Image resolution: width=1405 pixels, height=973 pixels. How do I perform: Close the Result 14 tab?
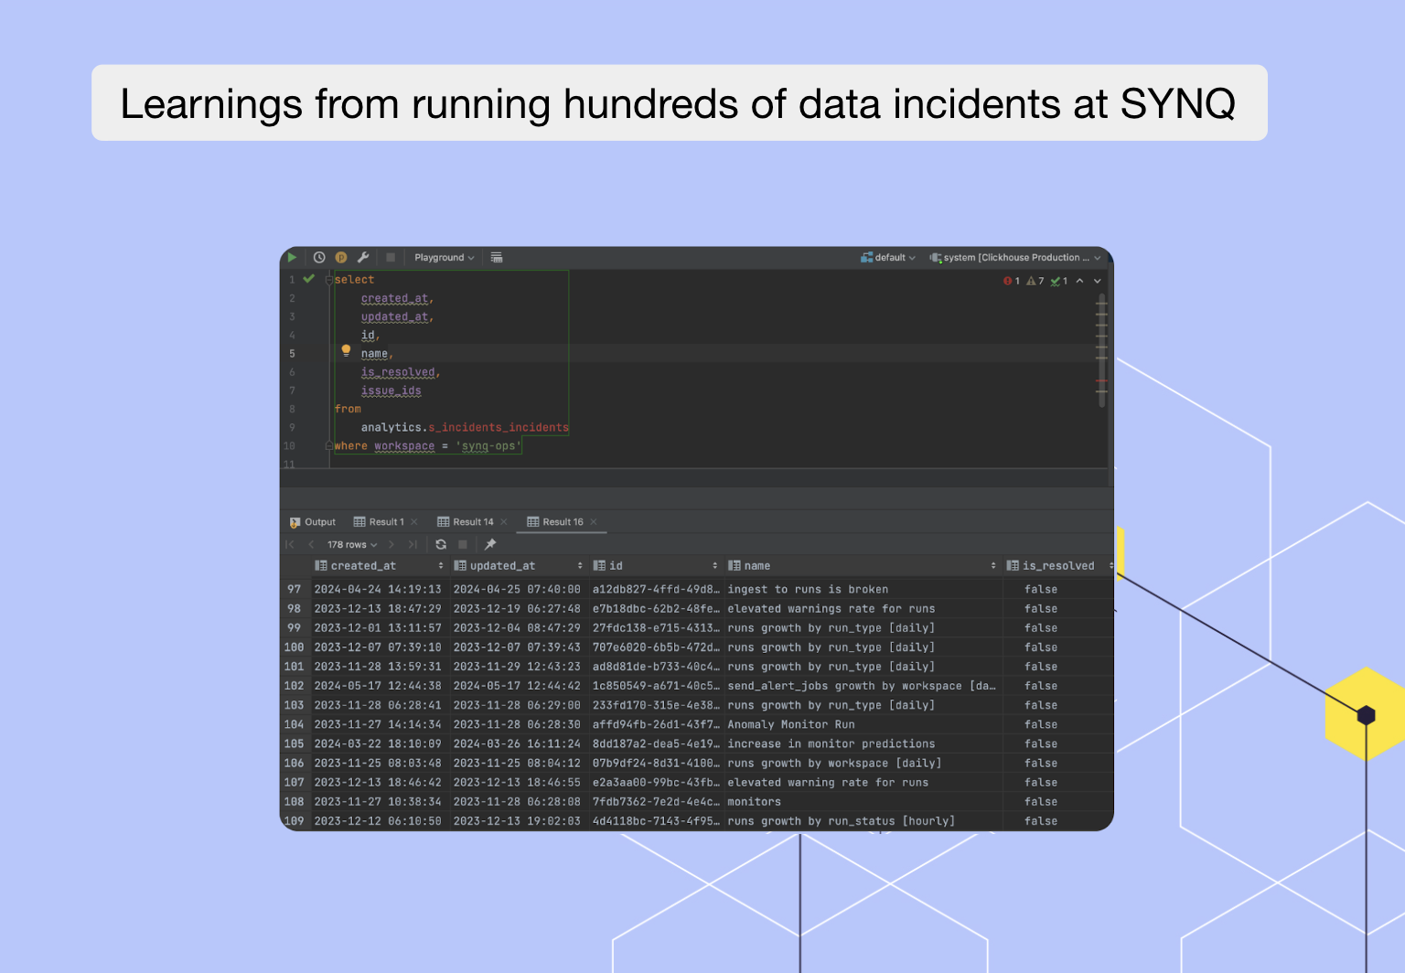504,522
